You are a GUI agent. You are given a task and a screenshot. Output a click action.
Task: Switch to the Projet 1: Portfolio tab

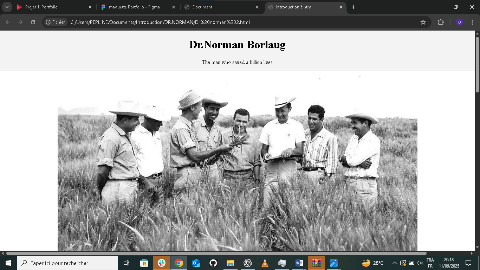coord(49,7)
